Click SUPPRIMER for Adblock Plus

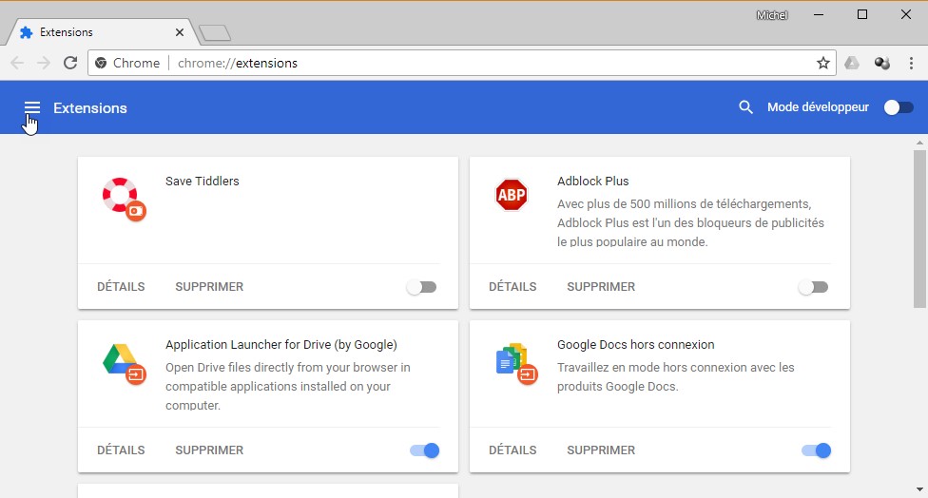[x=601, y=287]
